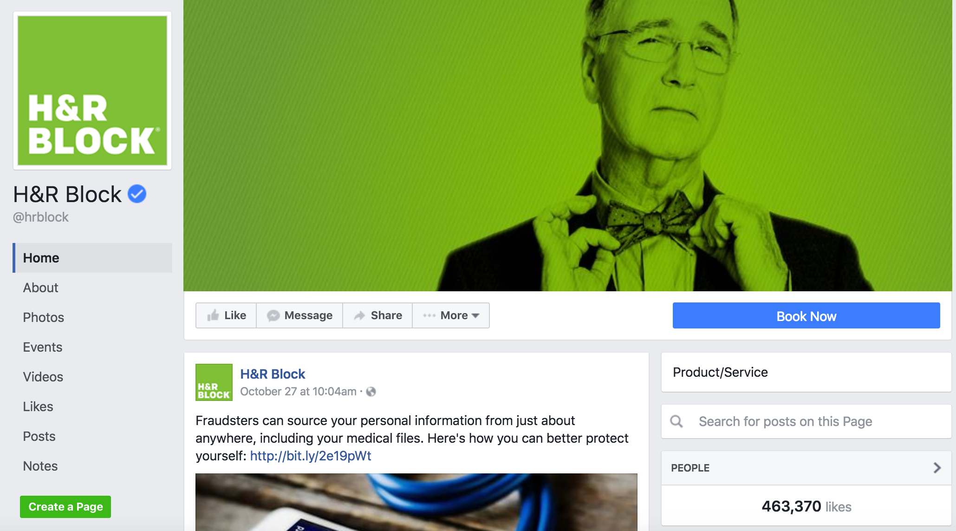The height and width of the screenshot is (531, 956).
Task: Open the bit.ly link in post
Action: point(311,456)
